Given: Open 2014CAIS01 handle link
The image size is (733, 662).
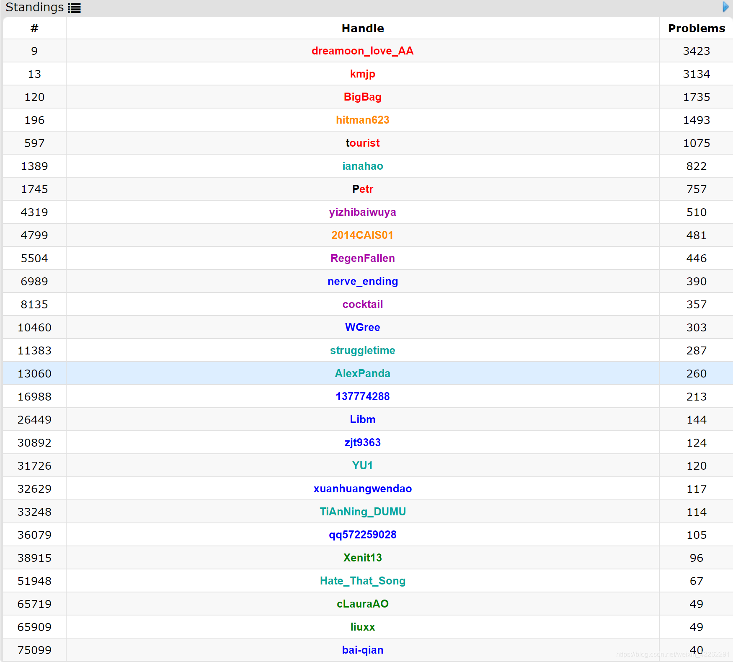Looking at the screenshot, I should (362, 235).
